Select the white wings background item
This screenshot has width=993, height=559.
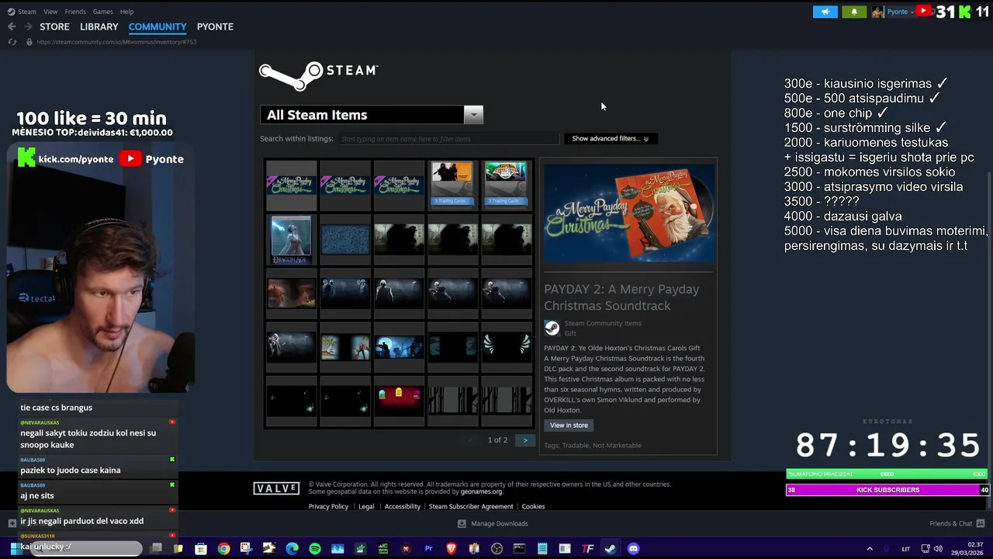click(507, 347)
